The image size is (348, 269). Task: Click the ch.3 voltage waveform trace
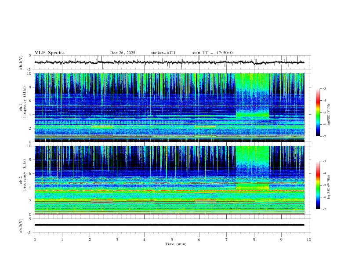[x=169, y=225]
